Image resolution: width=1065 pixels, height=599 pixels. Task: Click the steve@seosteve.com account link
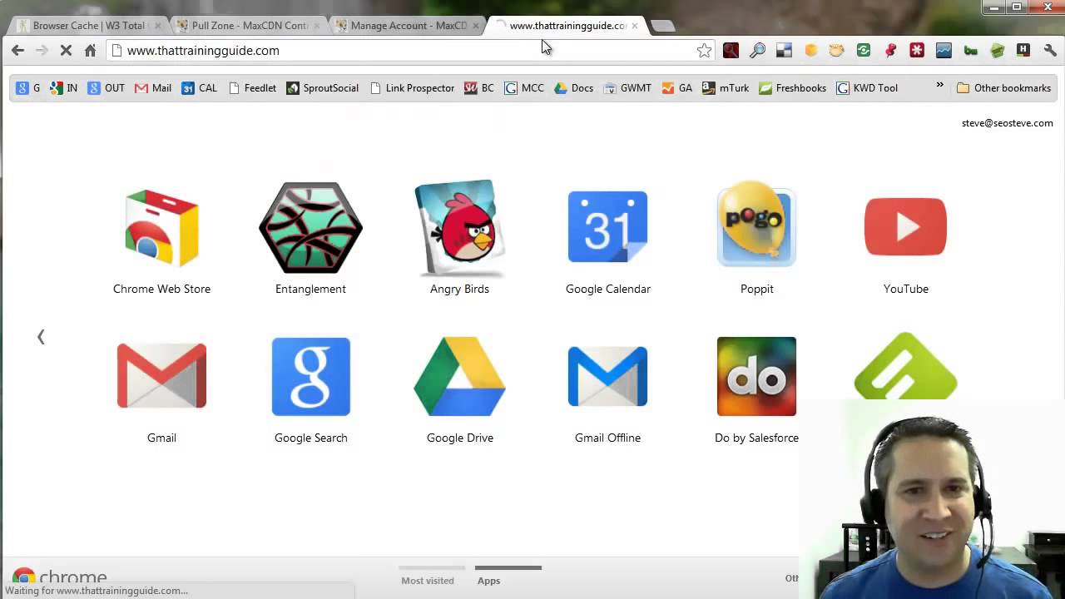(x=1007, y=123)
